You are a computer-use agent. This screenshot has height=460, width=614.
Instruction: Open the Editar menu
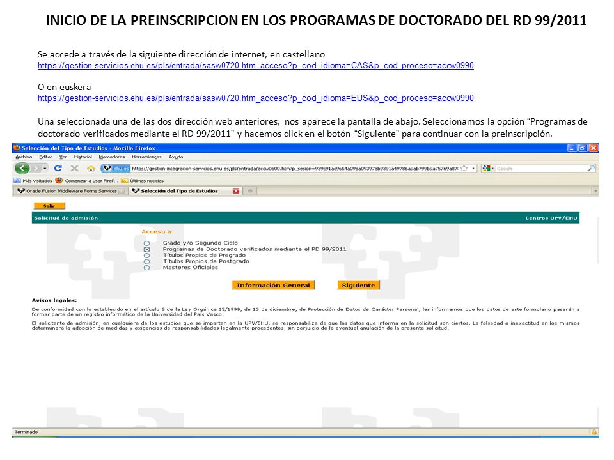pyautogui.click(x=45, y=157)
